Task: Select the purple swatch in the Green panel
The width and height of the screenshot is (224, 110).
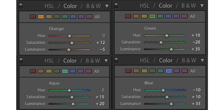Action: coord(176,16)
